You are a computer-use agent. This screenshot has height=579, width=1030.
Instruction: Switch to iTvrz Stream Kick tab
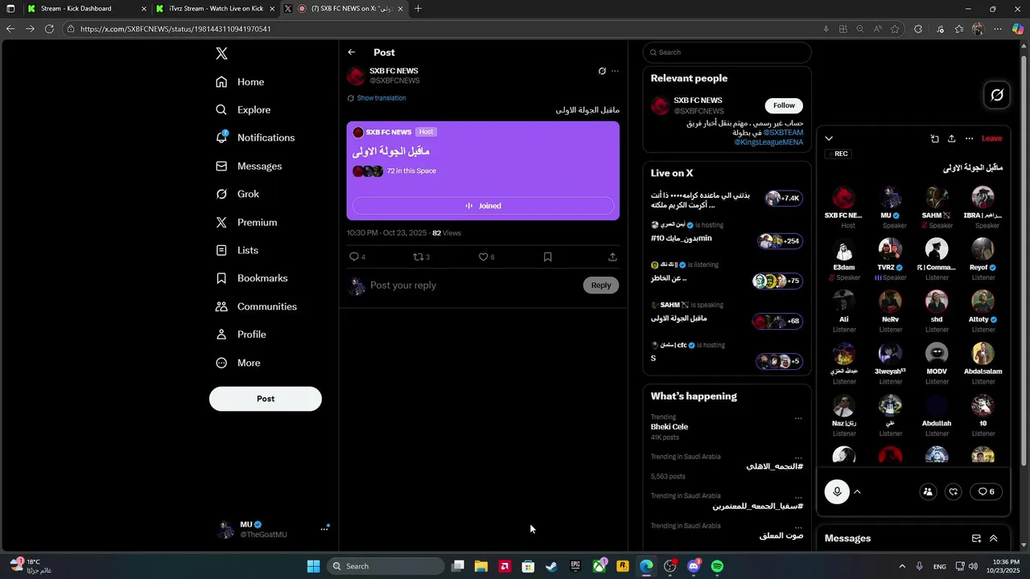coord(216,9)
